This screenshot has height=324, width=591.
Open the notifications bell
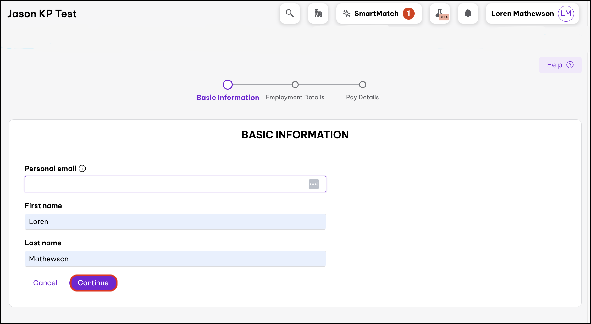468,14
